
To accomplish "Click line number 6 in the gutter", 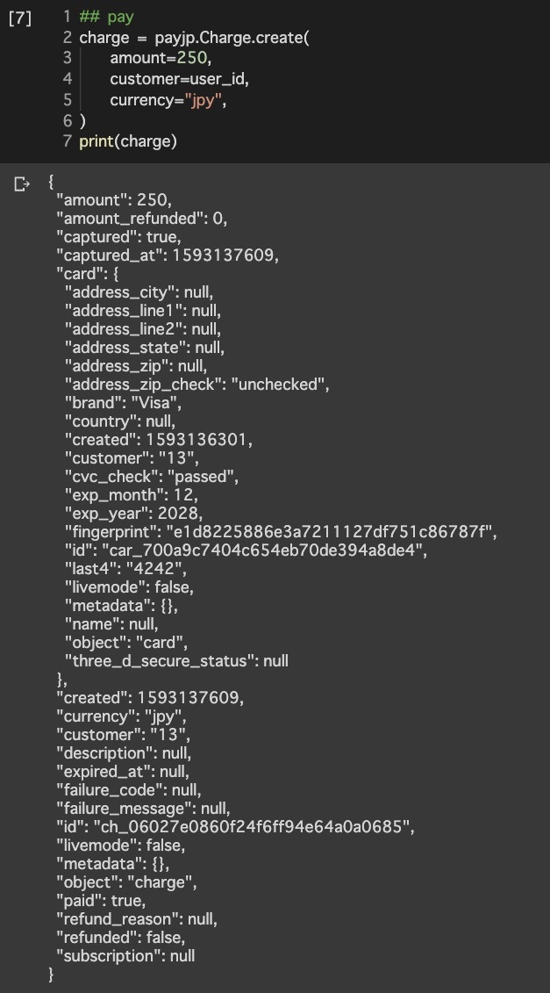I will pyautogui.click(x=68, y=120).
